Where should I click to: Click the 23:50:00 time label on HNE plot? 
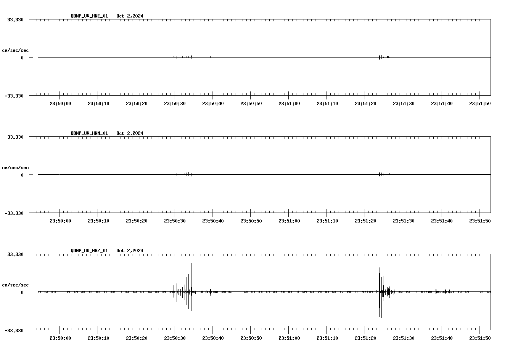pyautogui.click(x=60, y=104)
